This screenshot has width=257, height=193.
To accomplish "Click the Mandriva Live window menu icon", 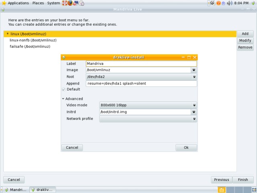I will tap(3, 10).
